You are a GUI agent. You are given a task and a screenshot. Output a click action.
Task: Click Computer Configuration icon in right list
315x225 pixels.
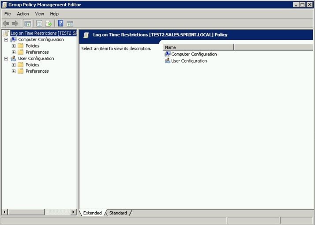click(x=168, y=54)
